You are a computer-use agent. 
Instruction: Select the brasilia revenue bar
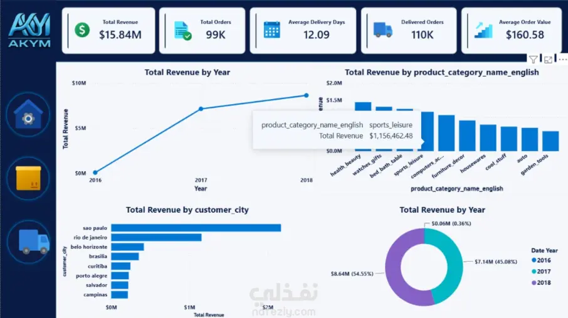(x=125, y=257)
